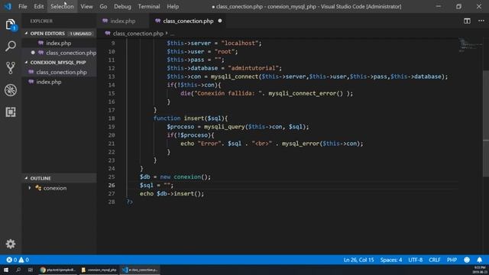Viewport: 489px width, 275px height.
Task: Click the "localhost" string on line 9
Action: [x=239, y=43]
